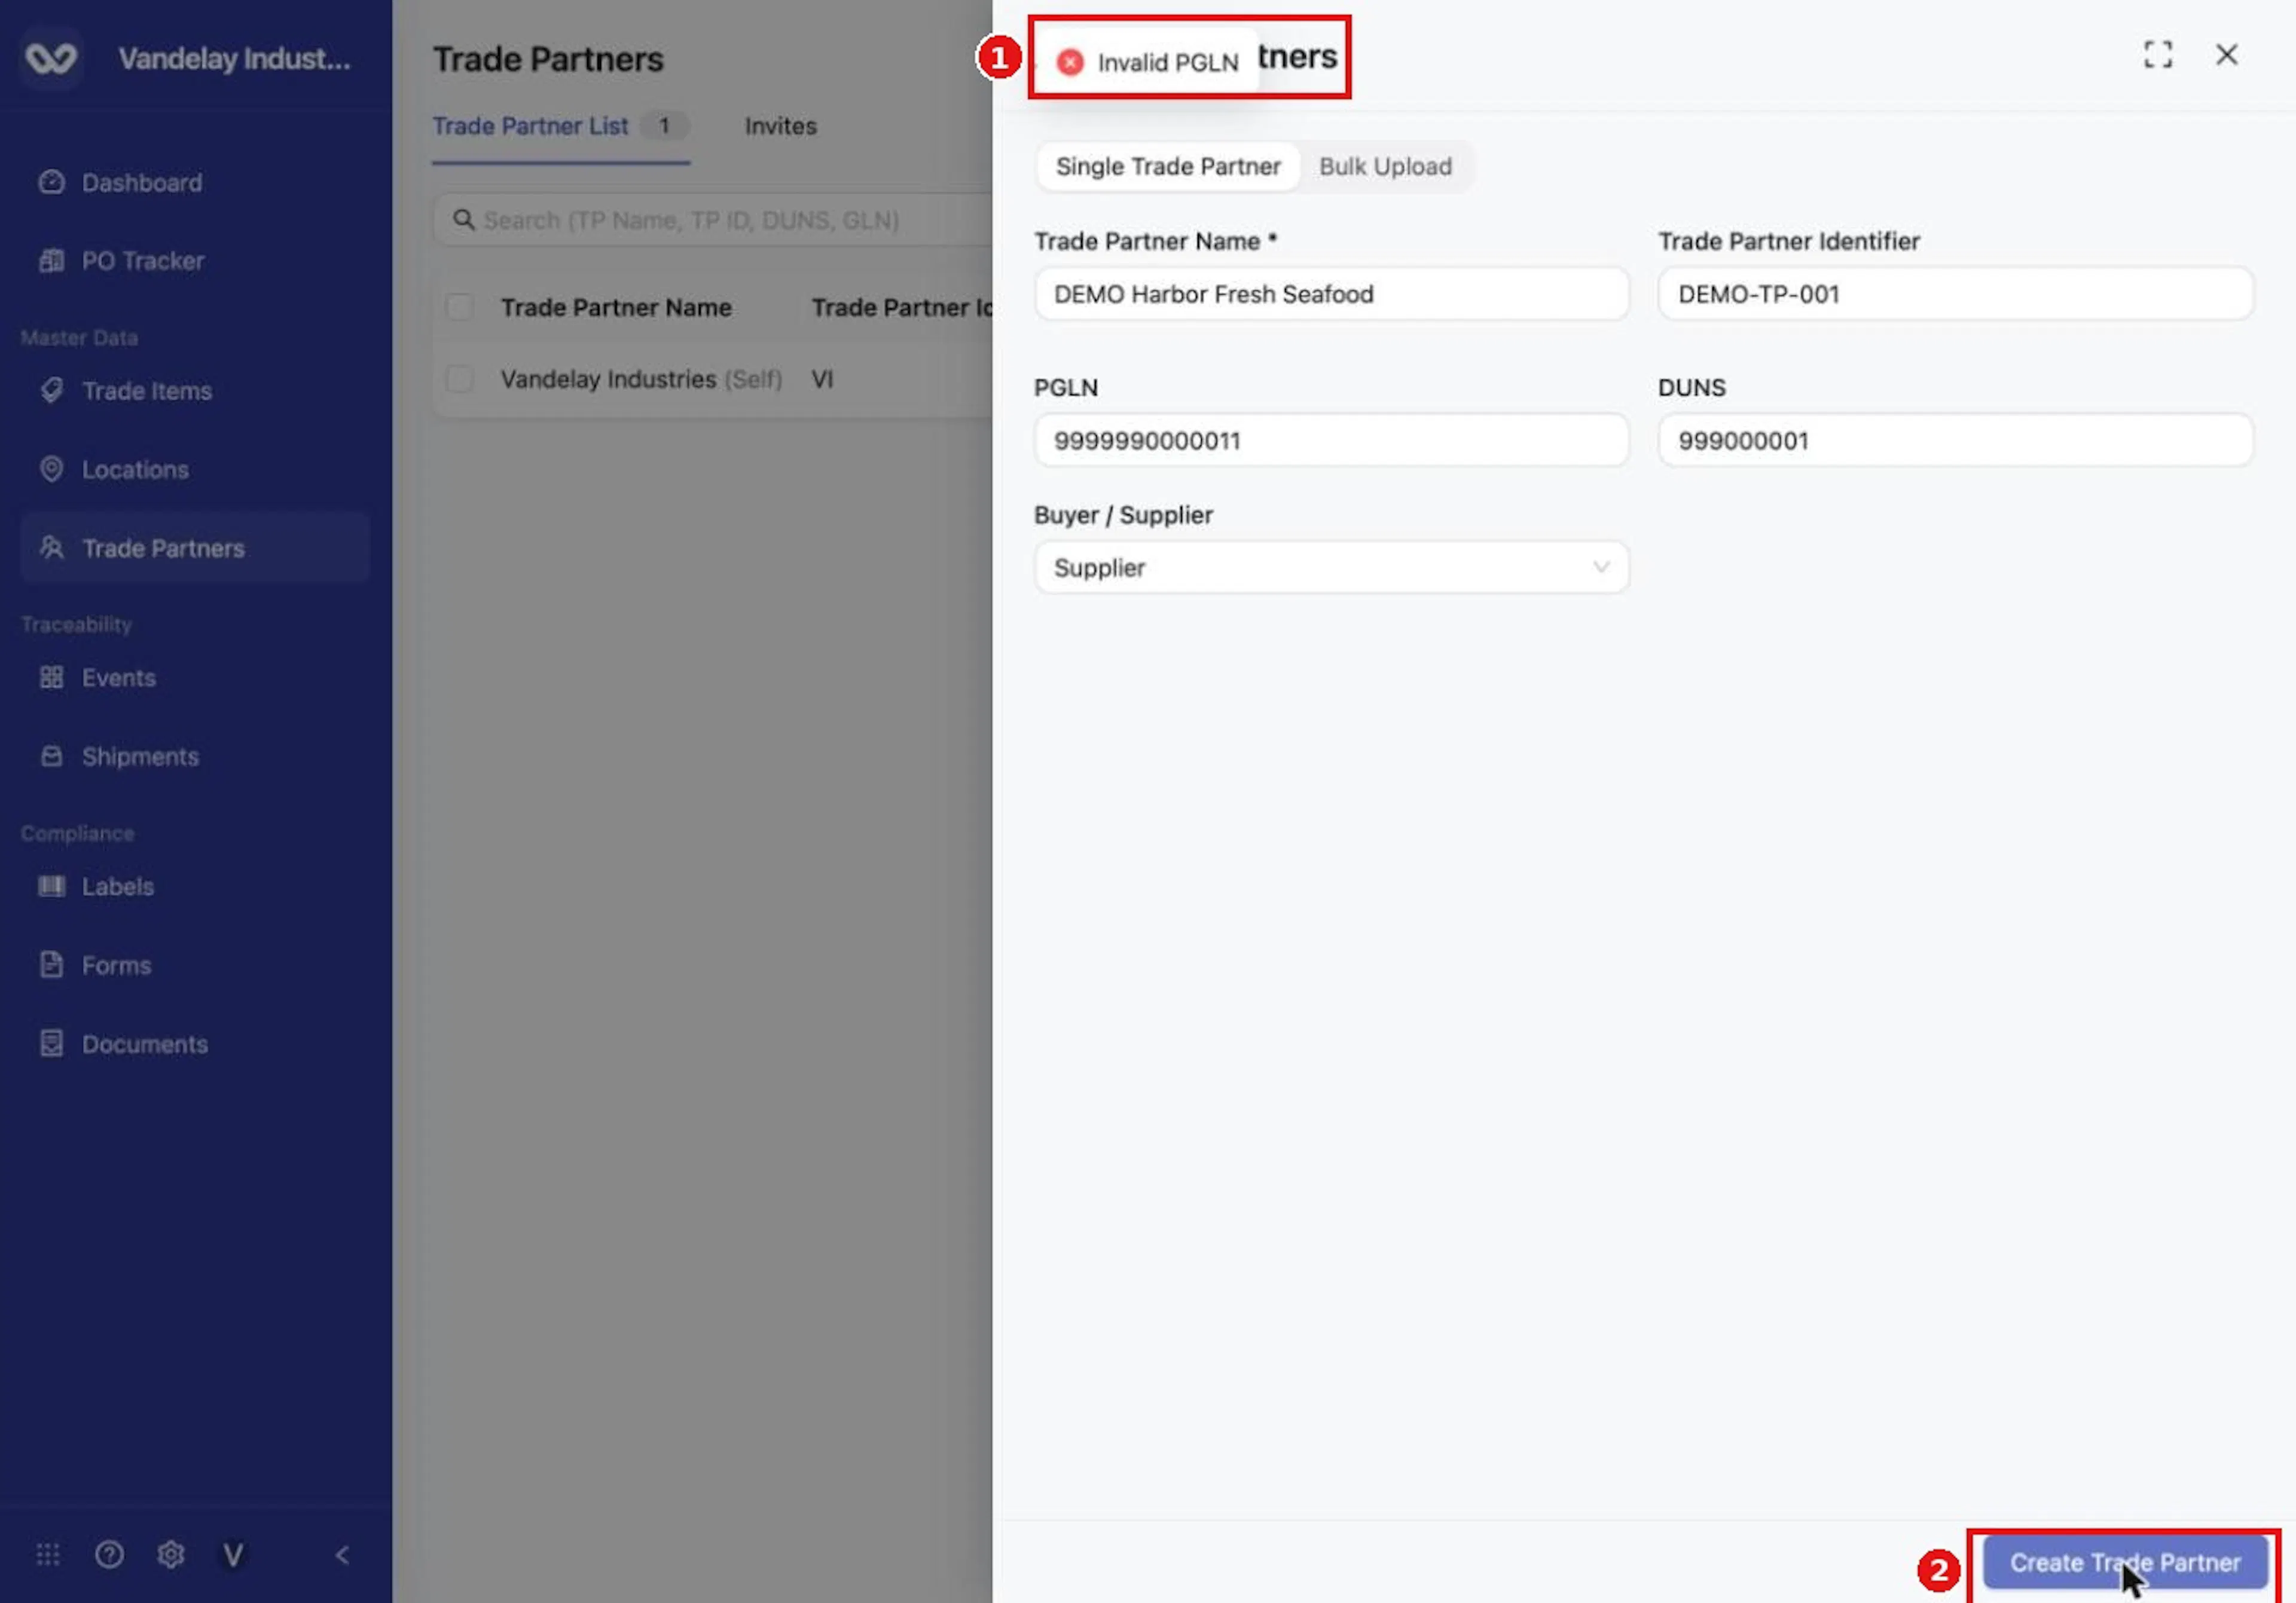Click the Create Trade Partner button
Screen dimensions: 2296x1603
(x=2125, y=1562)
